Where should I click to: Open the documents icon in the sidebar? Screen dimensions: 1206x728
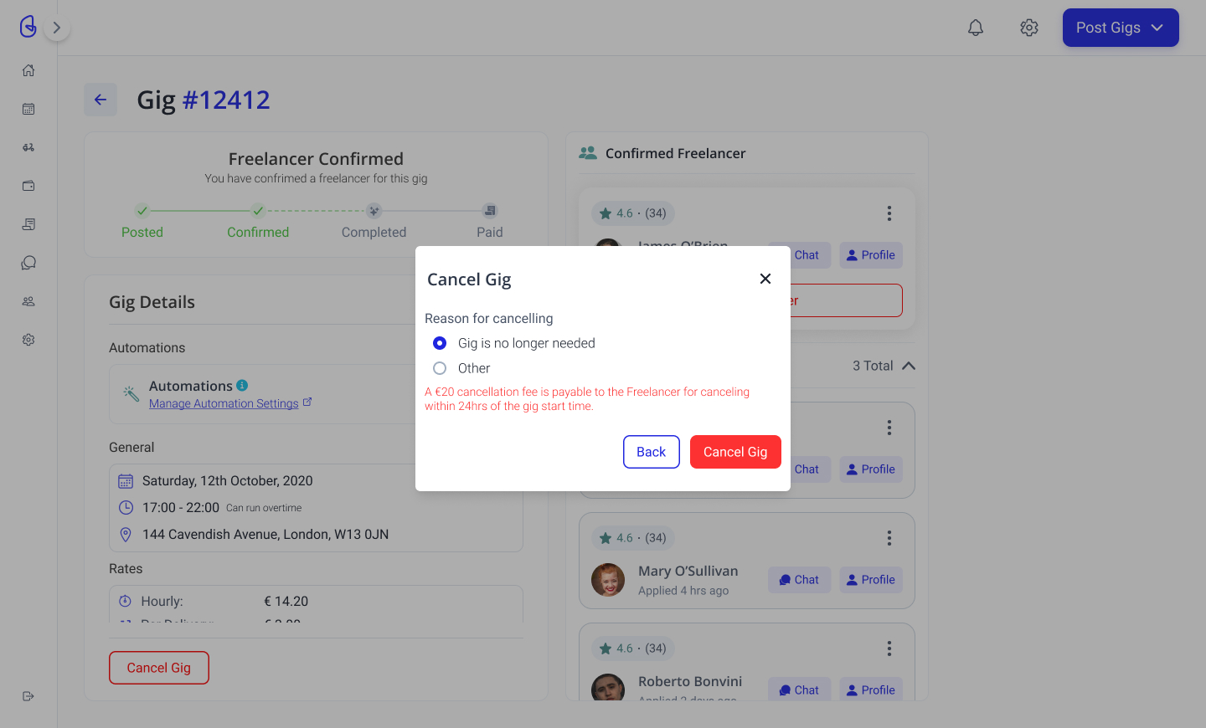pyautogui.click(x=28, y=224)
